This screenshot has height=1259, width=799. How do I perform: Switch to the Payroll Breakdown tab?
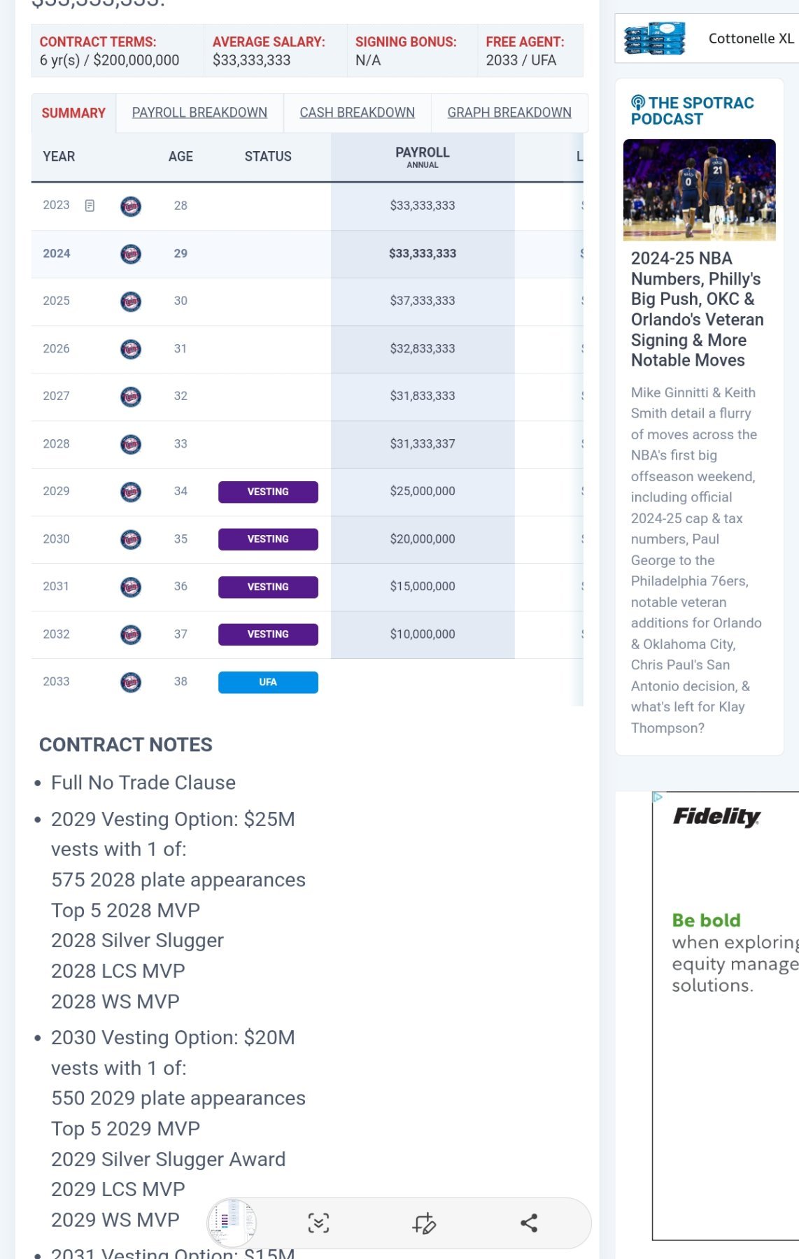point(199,113)
